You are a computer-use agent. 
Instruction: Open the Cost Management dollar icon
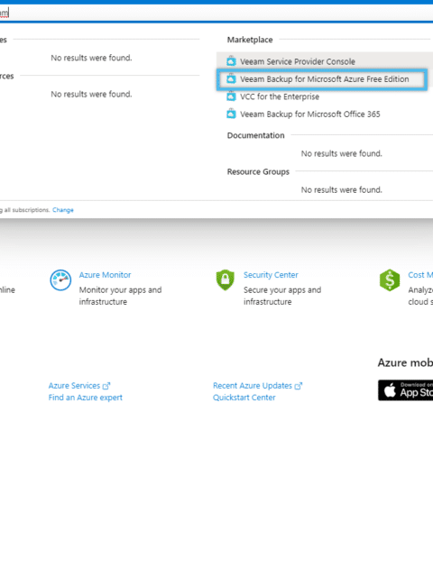pos(390,279)
